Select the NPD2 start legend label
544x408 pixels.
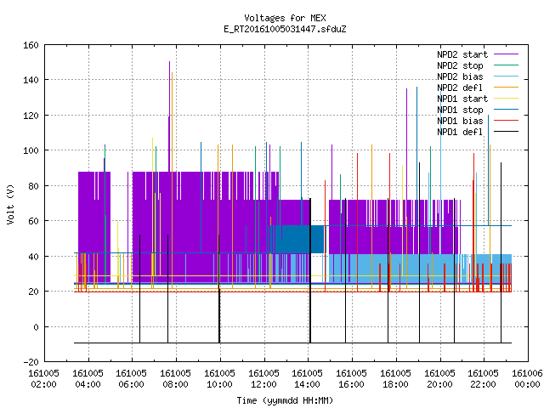462,54
